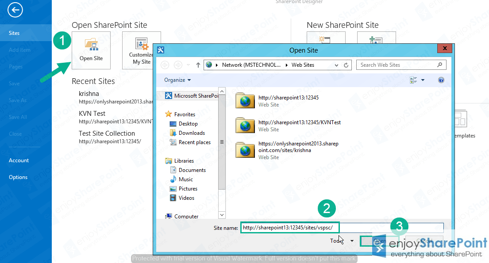Image resolution: width=489 pixels, height=263 pixels.
Task: Select the Sites tab in backstage
Action: point(26,33)
